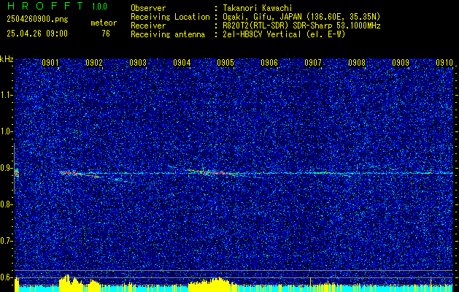Click the Receiving antenna label
The image size is (459, 292).
pyautogui.click(x=168, y=34)
